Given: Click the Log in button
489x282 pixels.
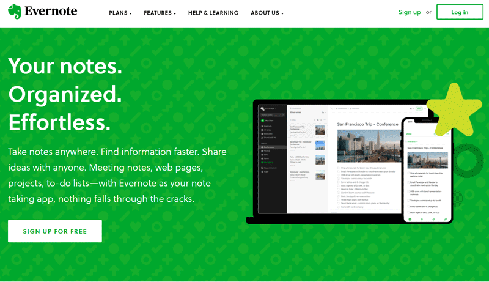Looking at the screenshot, I should 460,12.
